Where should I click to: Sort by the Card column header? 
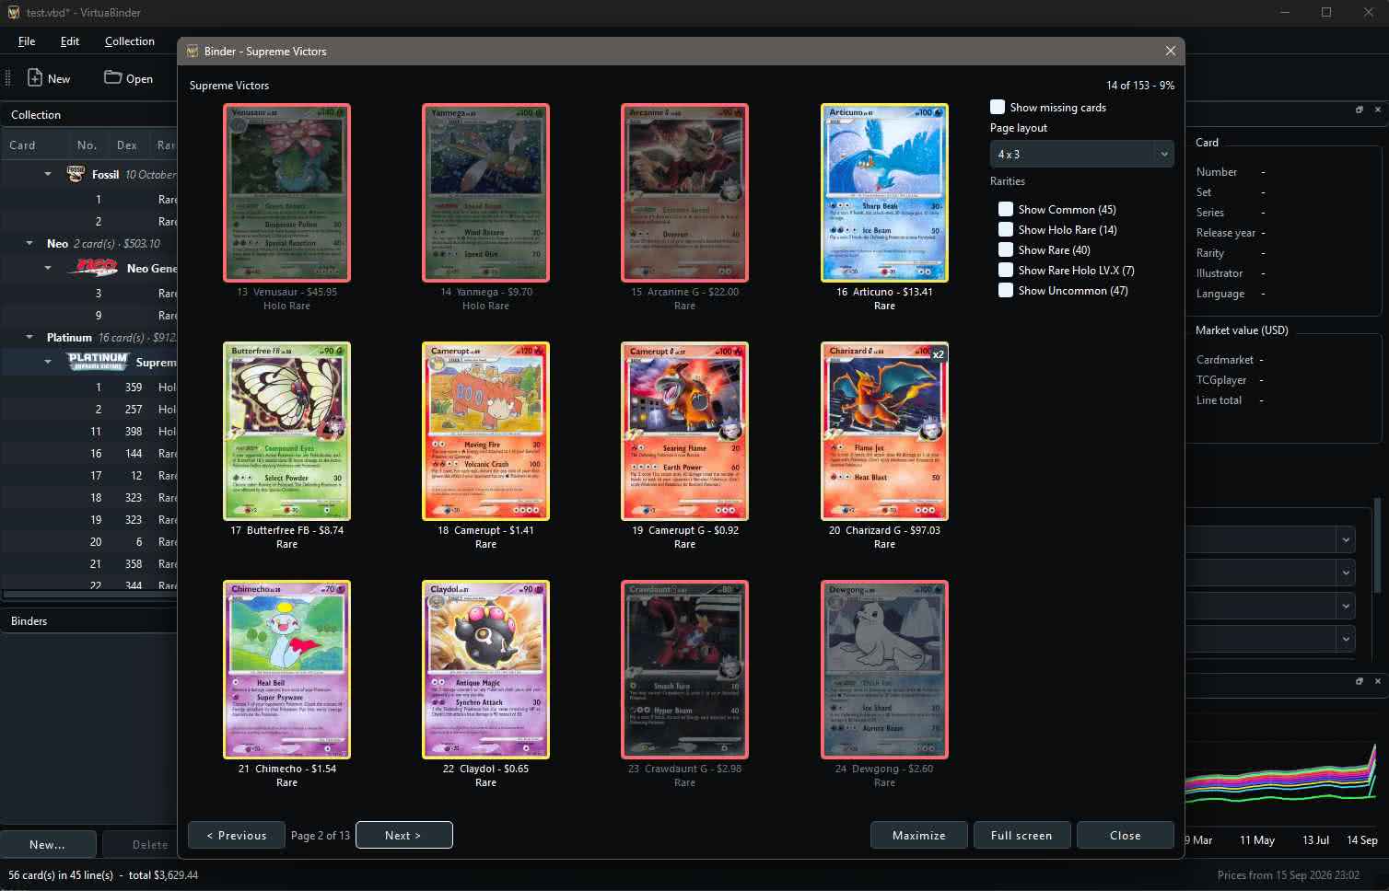click(x=35, y=145)
